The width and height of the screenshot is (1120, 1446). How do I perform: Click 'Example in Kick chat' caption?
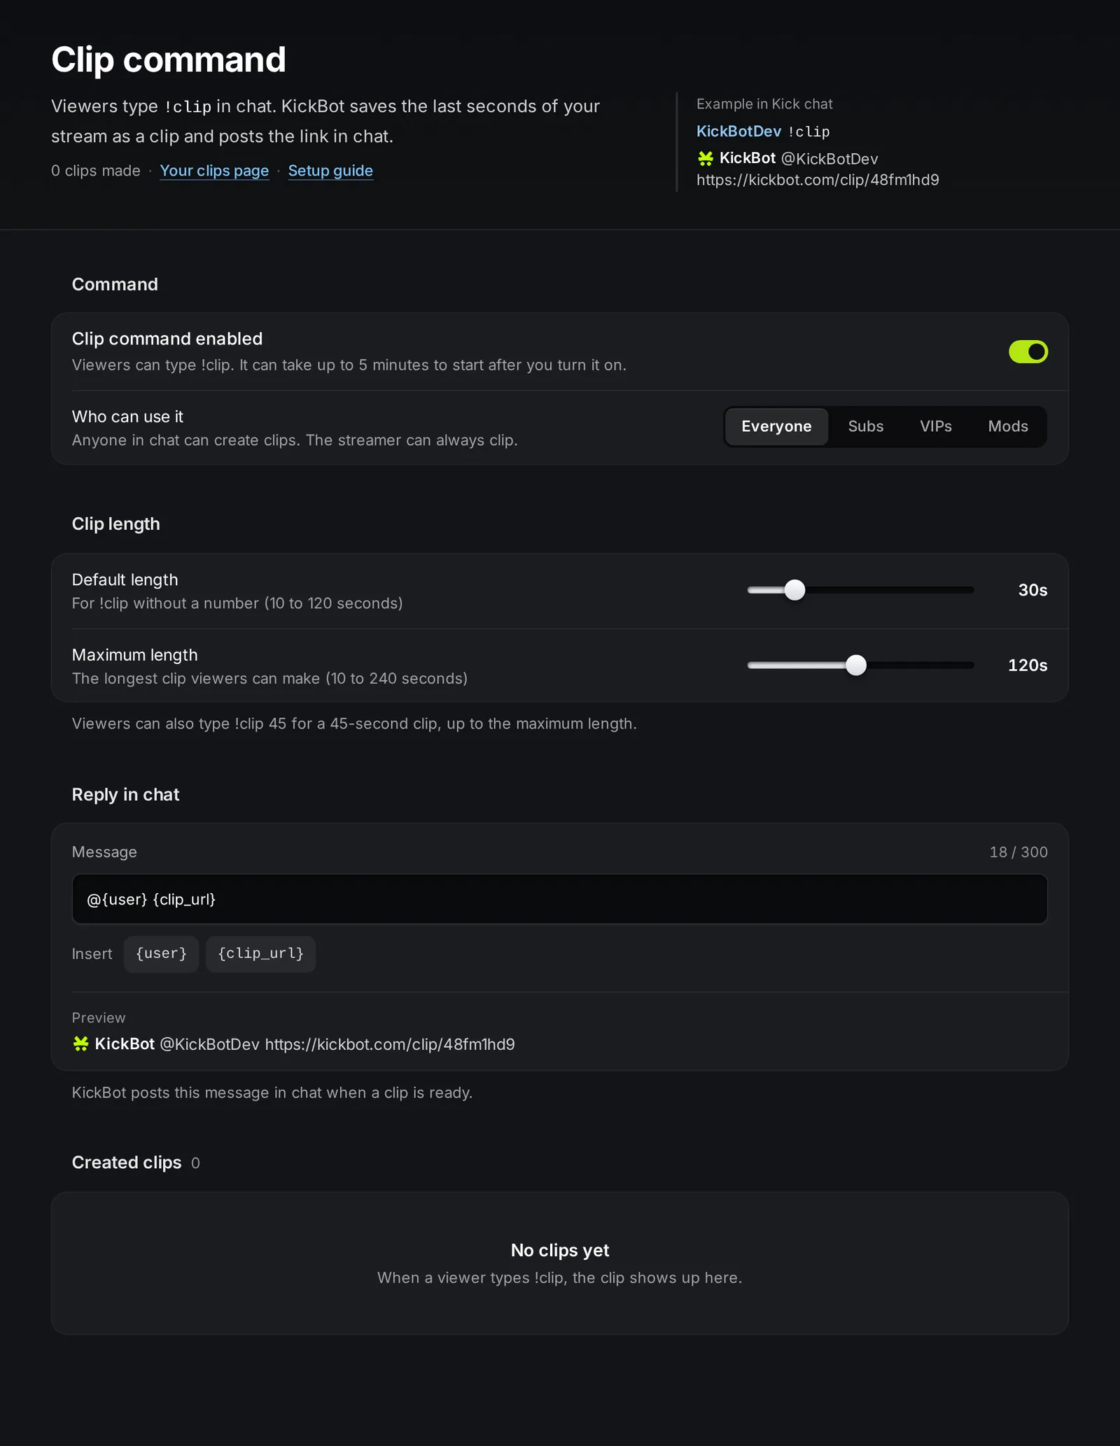click(x=764, y=104)
